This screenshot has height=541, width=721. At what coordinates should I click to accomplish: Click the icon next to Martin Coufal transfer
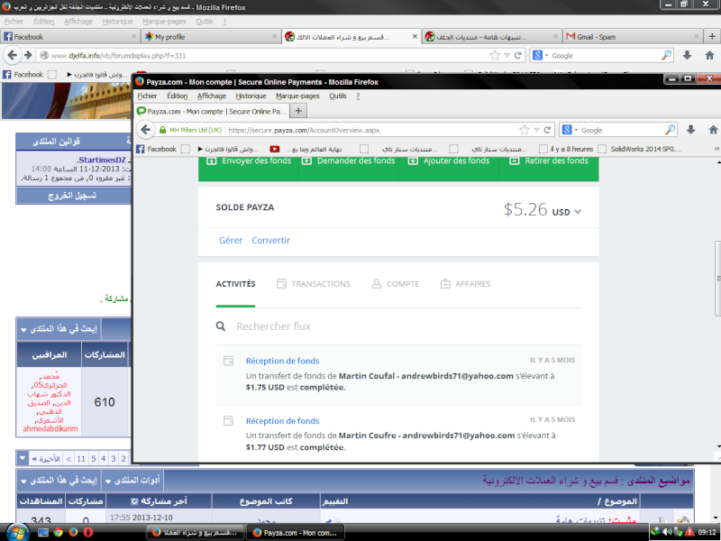(x=229, y=361)
